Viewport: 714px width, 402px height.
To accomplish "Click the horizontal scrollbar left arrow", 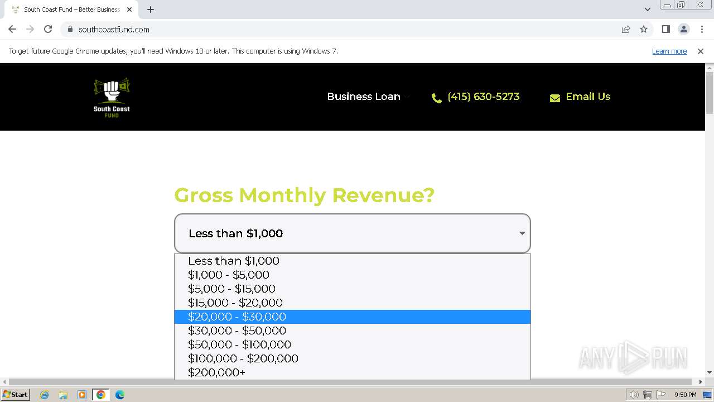I will 4,382.
